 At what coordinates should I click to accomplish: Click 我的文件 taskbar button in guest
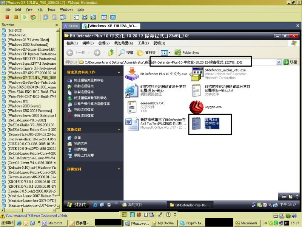(143, 205)
